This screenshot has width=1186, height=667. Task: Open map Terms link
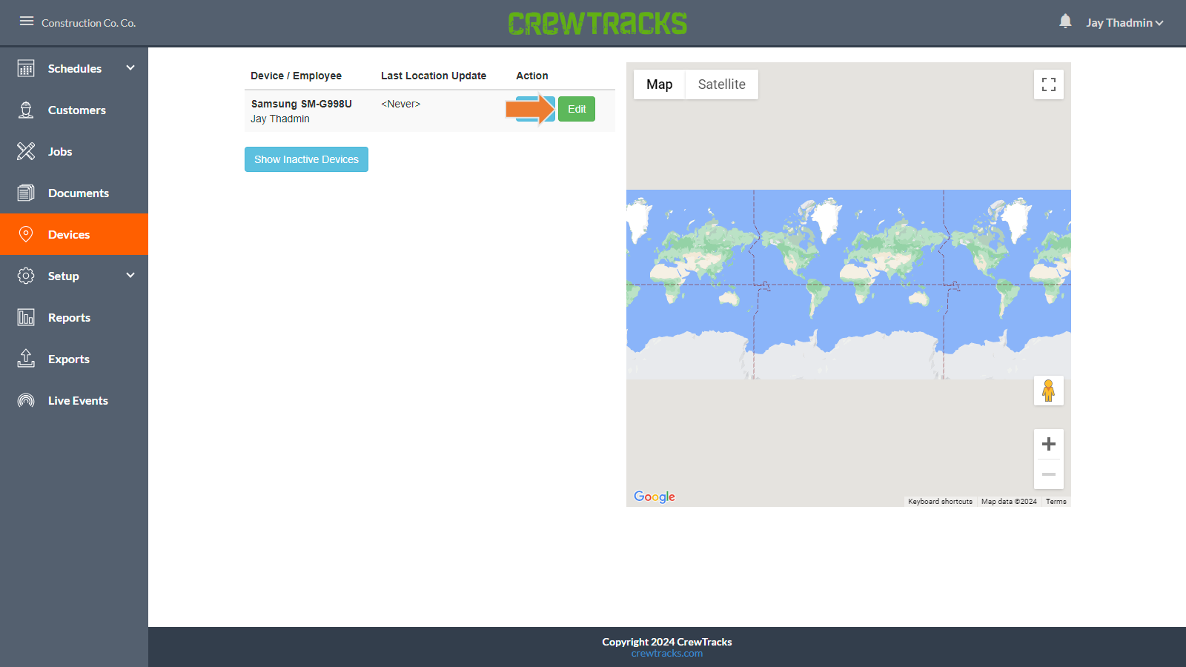[x=1056, y=502]
